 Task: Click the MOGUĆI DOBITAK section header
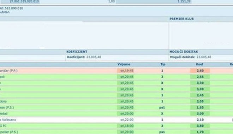click(184, 51)
